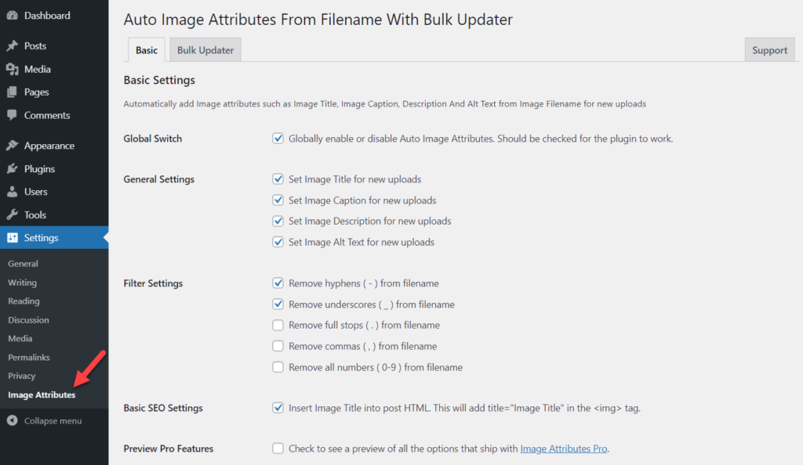Open Privacy settings submenu item
The image size is (803, 465).
(x=21, y=376)
